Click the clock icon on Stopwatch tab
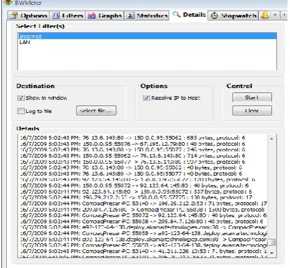This screenshot has height=268, width=290. pos(214,16)
